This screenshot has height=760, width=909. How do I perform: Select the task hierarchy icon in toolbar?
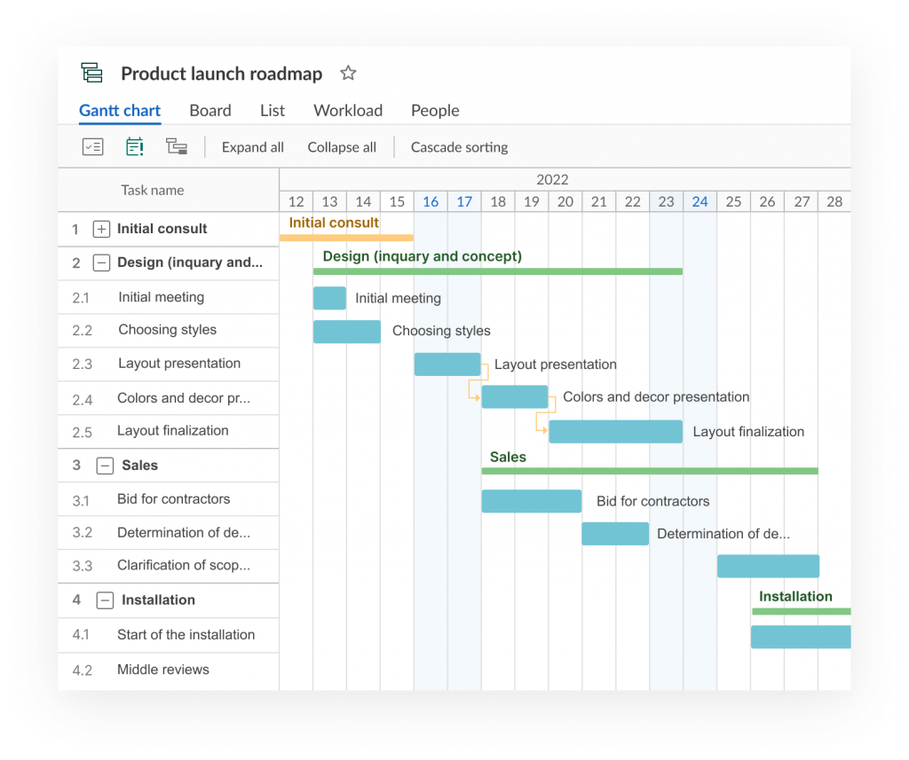coord(176,146)
